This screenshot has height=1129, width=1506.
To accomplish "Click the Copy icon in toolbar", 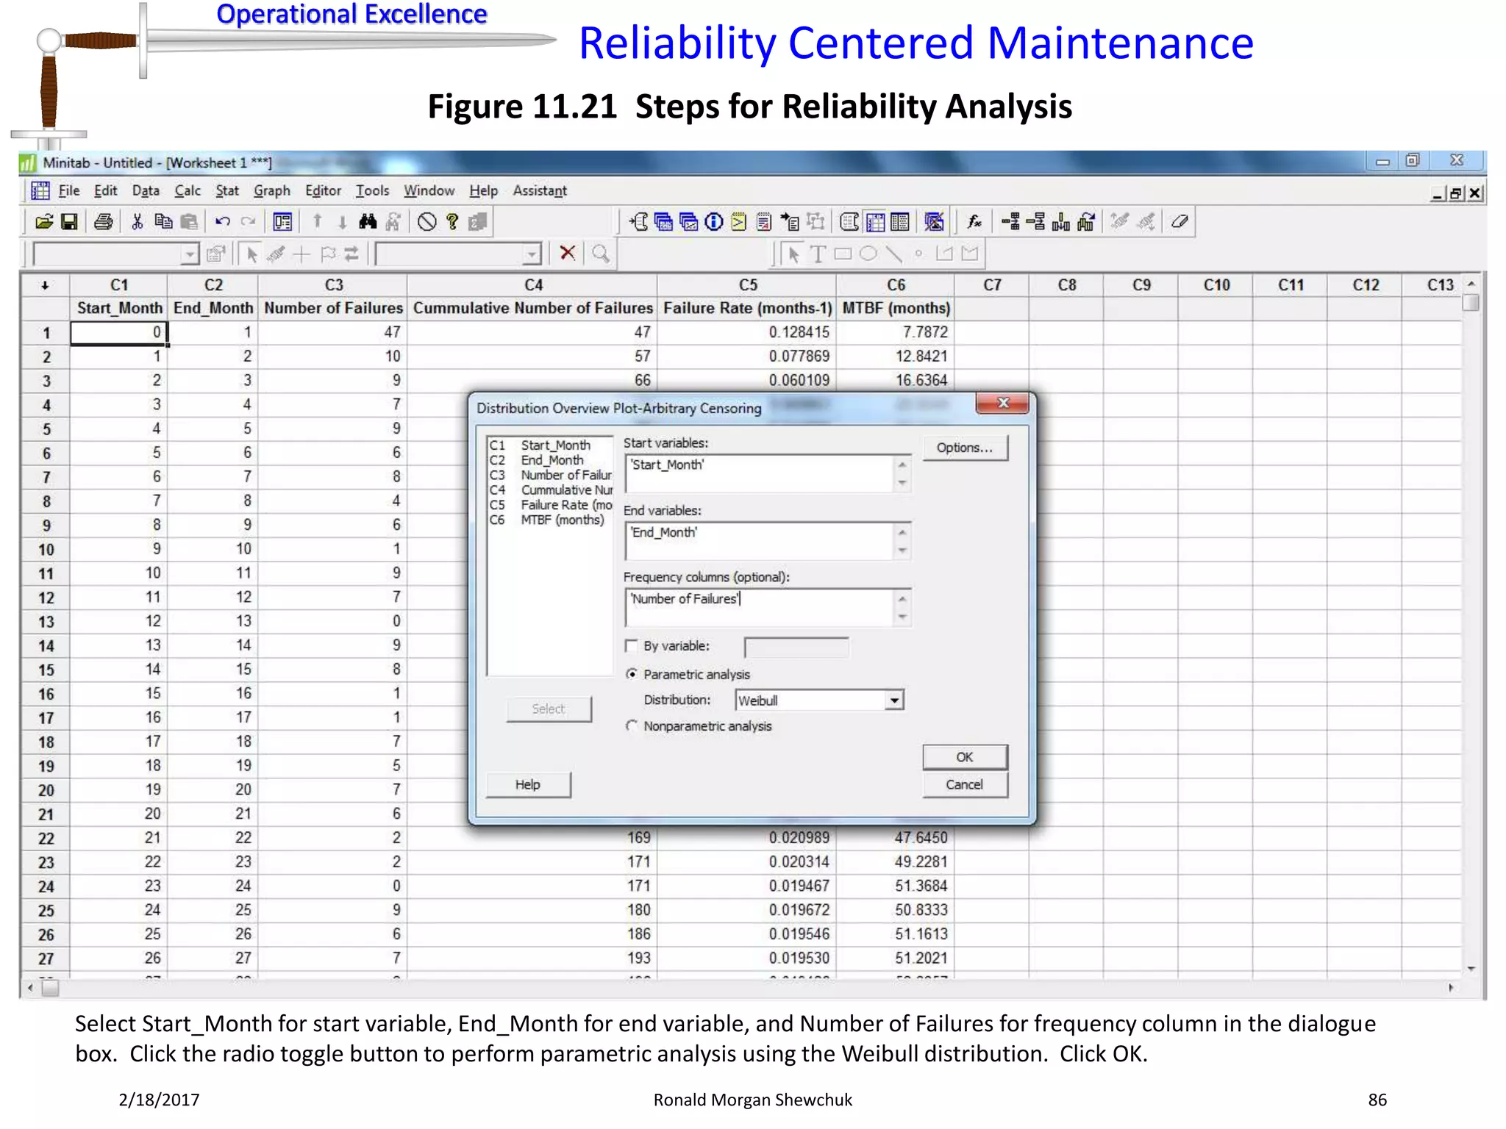I will coord(163,222).
